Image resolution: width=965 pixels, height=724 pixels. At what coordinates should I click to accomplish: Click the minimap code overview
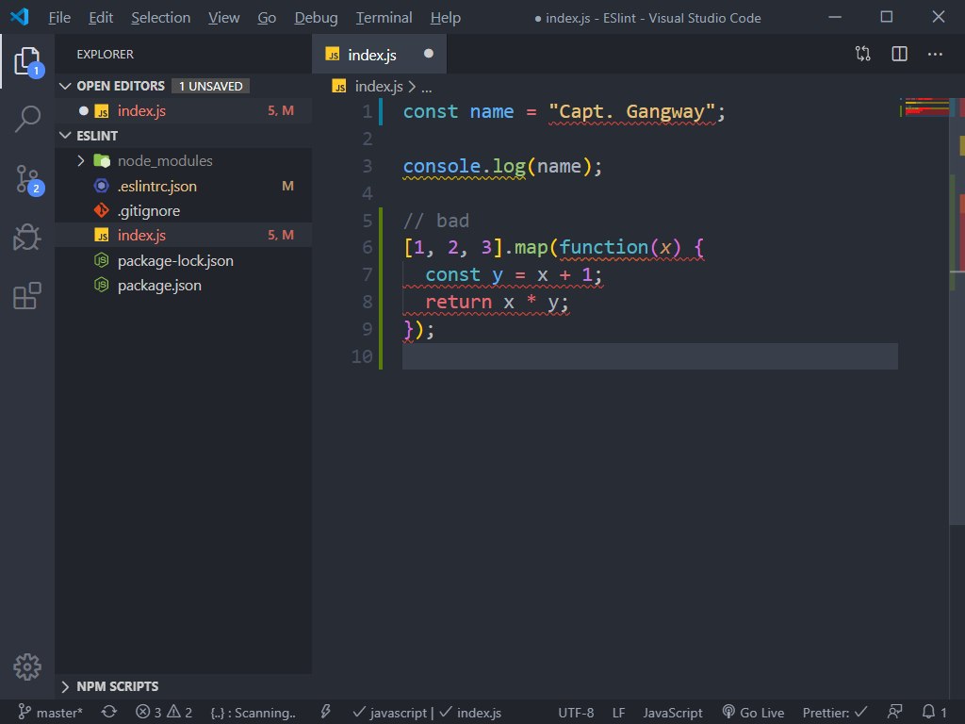pos(926,107)
